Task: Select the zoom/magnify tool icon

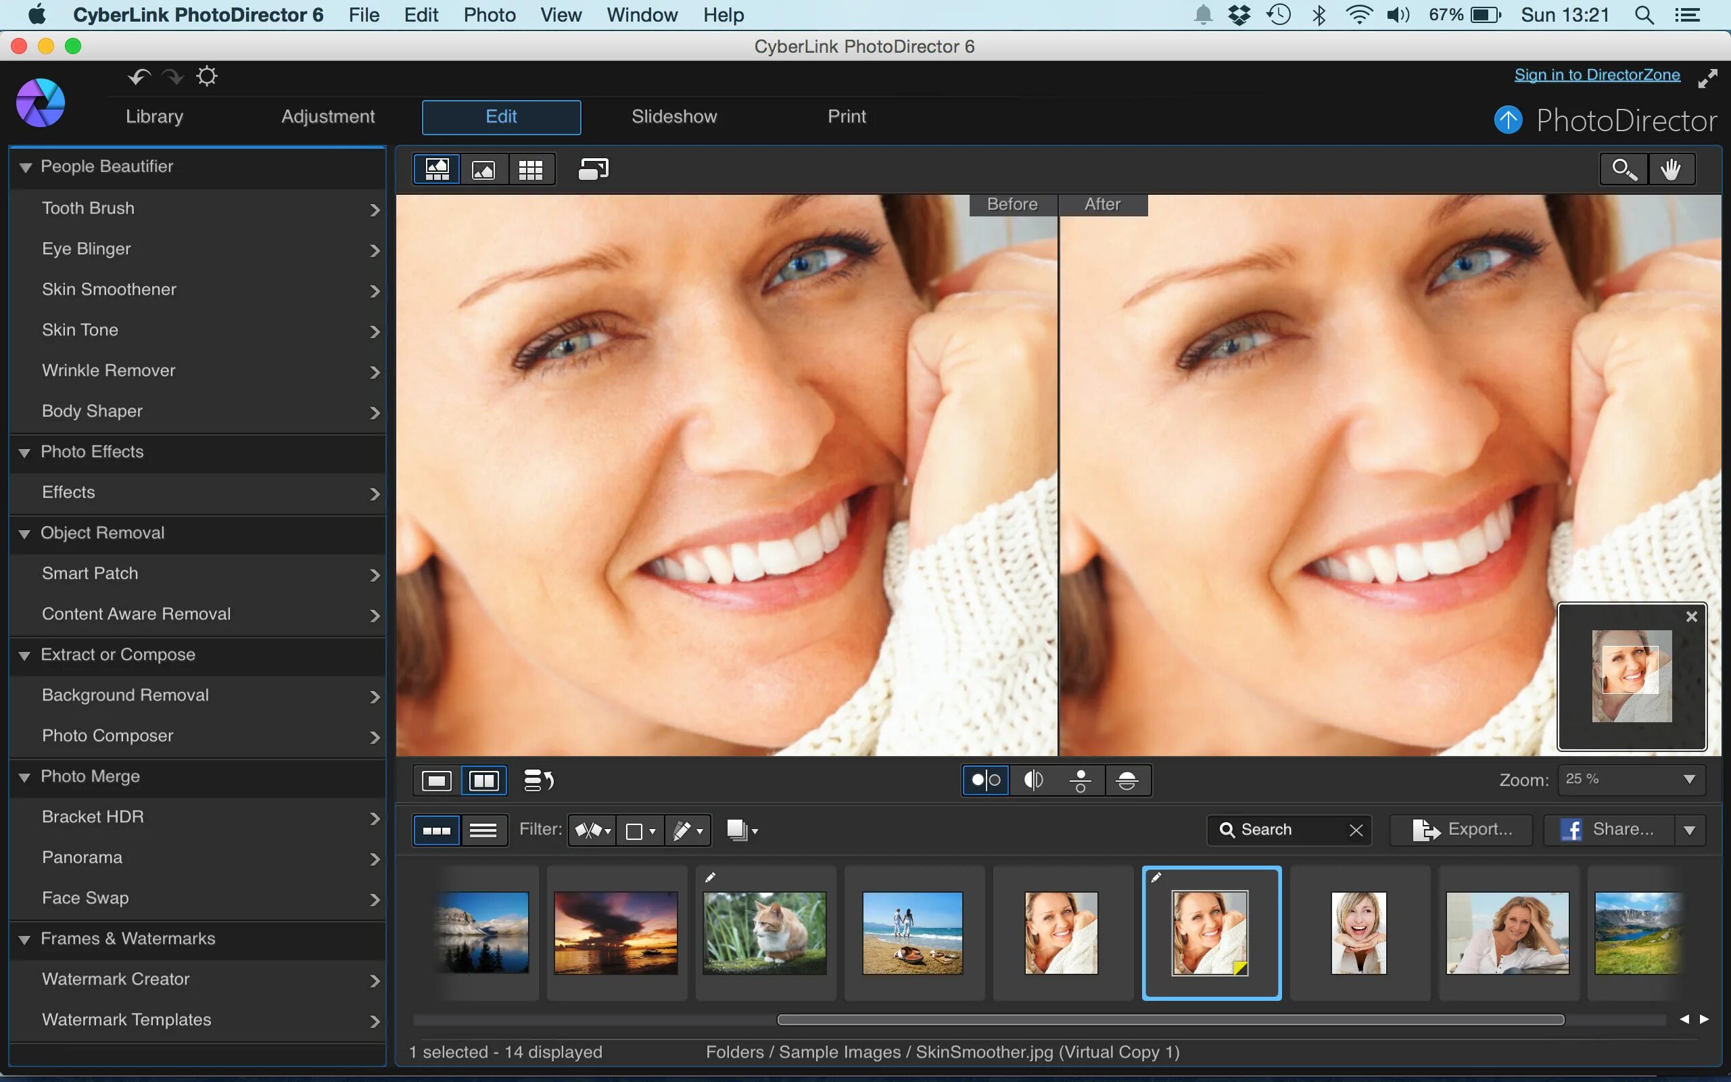Action: [x=1623, y=168]
